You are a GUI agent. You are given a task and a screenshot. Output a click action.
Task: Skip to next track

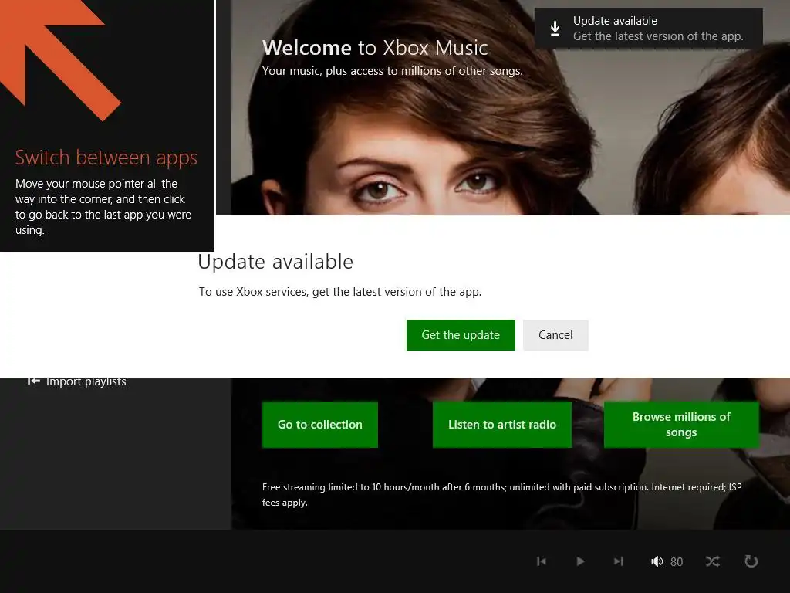618,561
